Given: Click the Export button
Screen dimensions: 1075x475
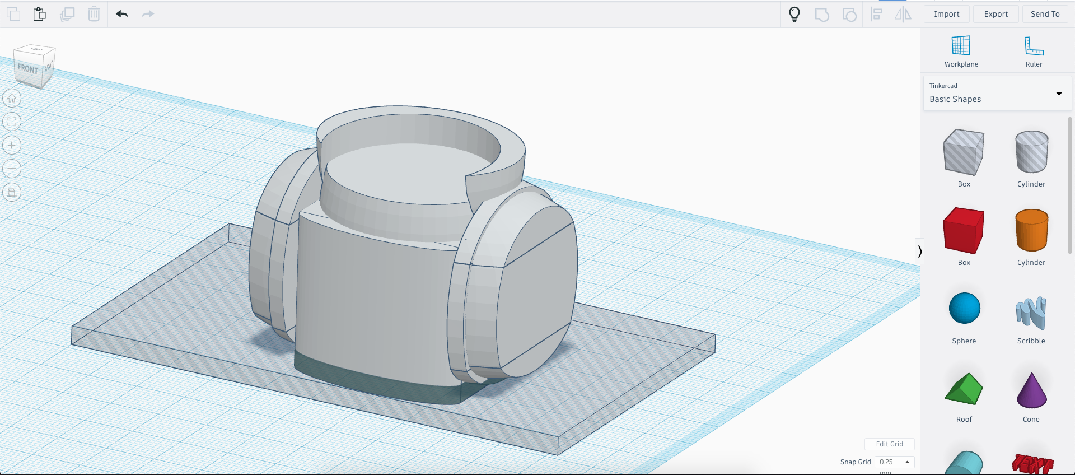Looking at the screenshot, I should pyautogui.click(x=995, y=14).
